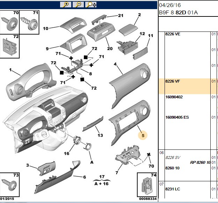Open clip thumbnail numbered 74
Image resolution: width=218 pixels, height=203 pixels.
point(147,184)
